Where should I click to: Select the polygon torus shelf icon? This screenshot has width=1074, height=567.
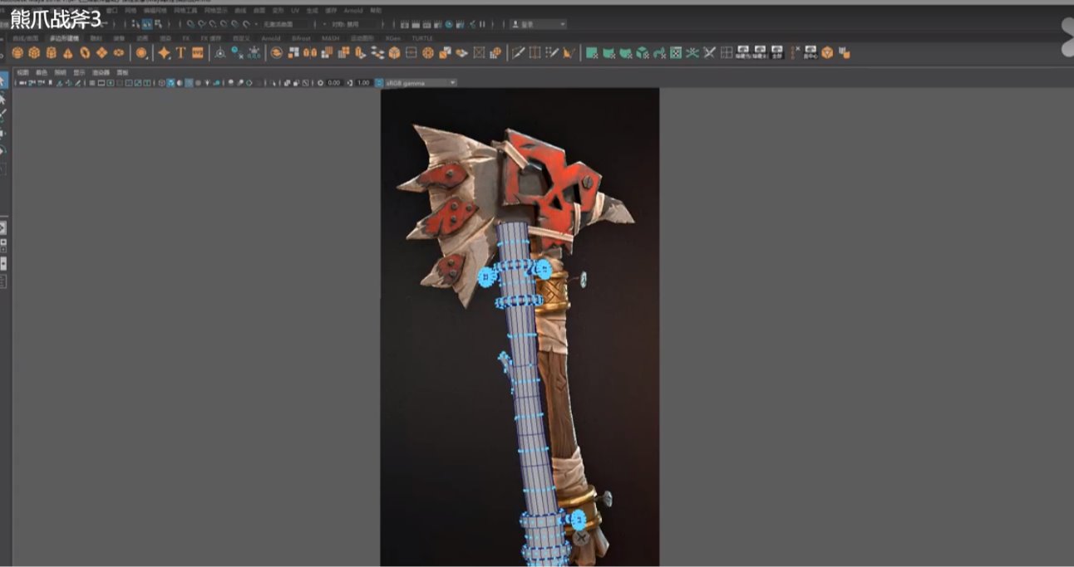(85, 53)
